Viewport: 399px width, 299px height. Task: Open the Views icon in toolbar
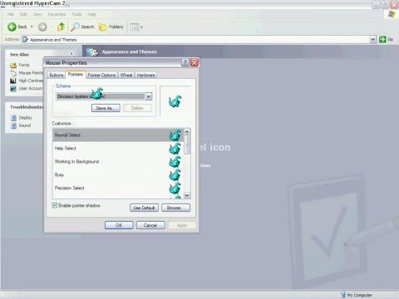135,27
